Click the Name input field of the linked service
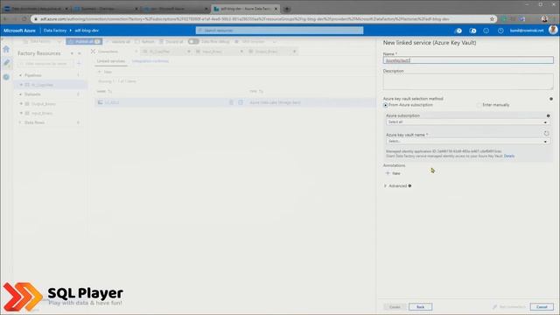This screenshot has width=560, height=315. (468, 60)
